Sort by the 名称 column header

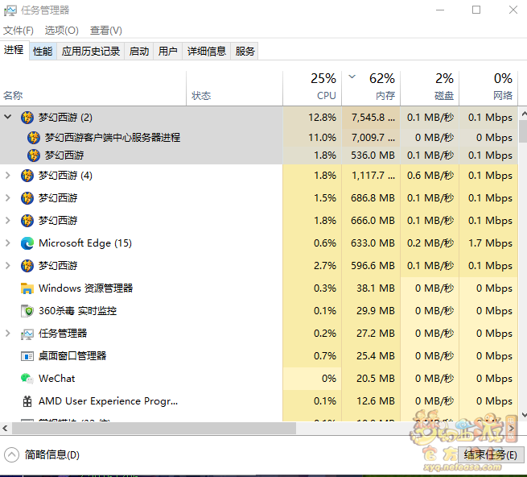pos(93,89)
